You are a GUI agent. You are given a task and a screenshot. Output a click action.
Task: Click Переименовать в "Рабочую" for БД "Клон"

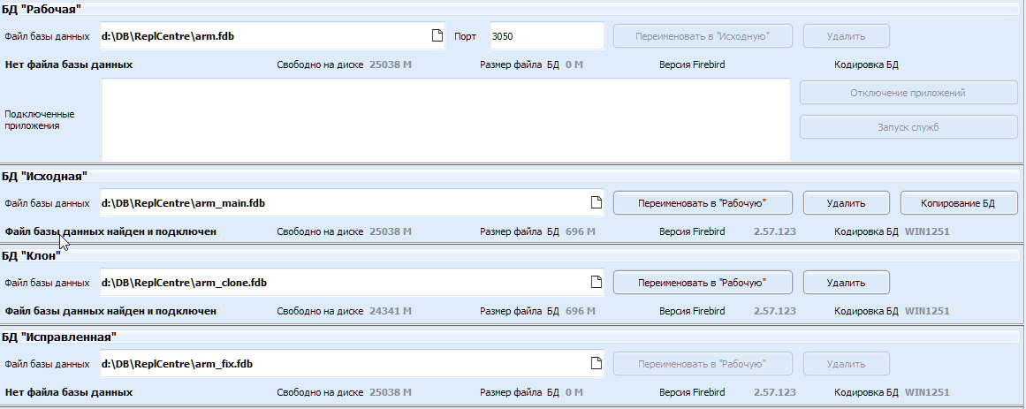703,282
